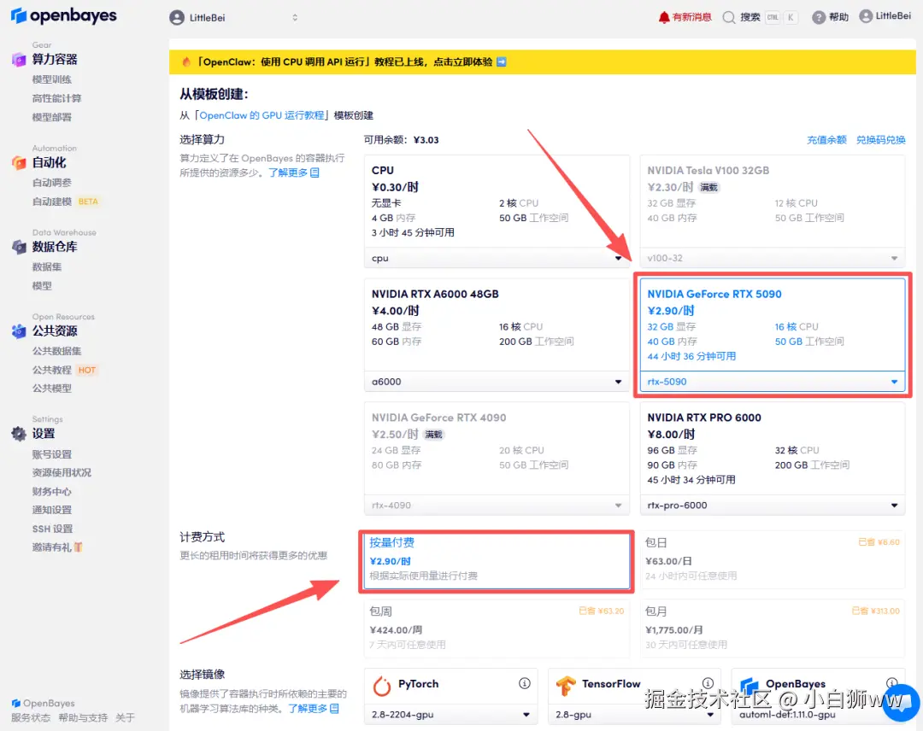This screenshot has width=923, height=731.
Task: Open the 算力容器 Gear section icon
Action: coord(19,60)
